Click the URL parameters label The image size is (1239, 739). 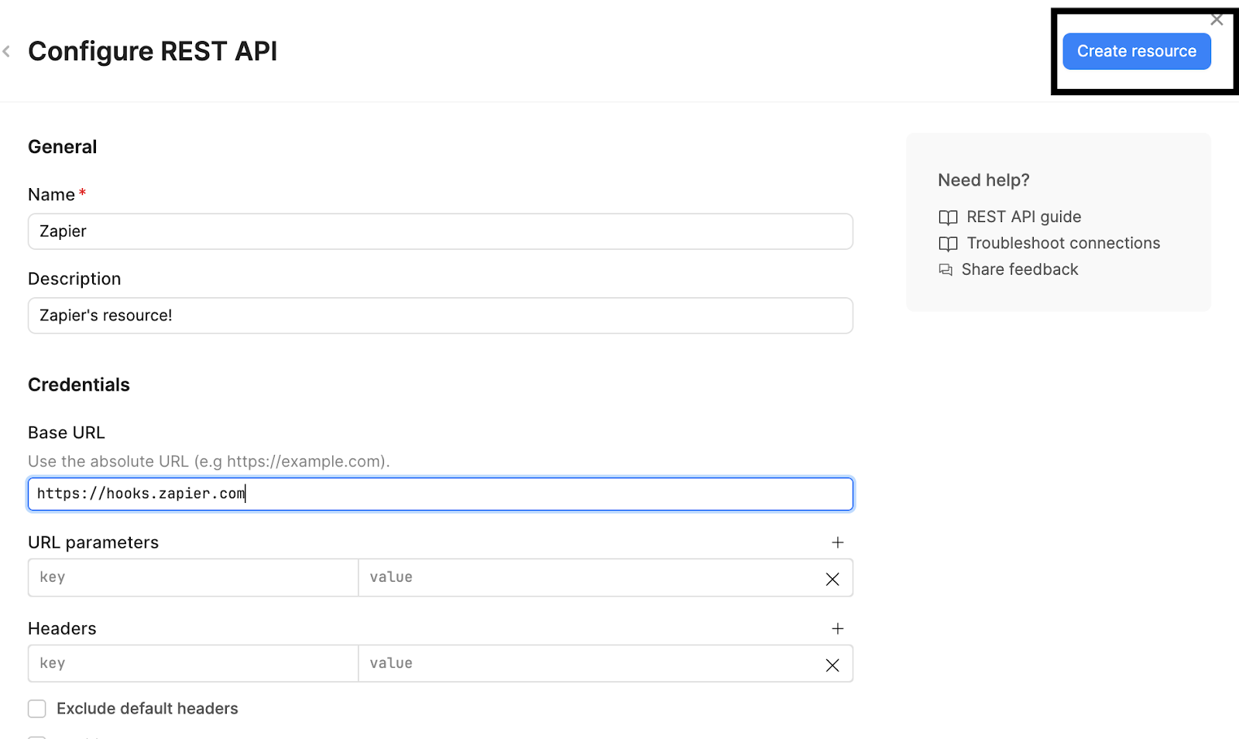pyautogui.click(x=93, y=542)
